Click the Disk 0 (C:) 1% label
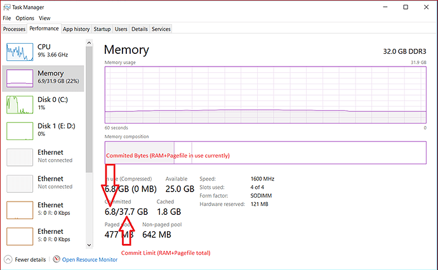Screen dimensions: 438x270 click(x=53, y=103)
